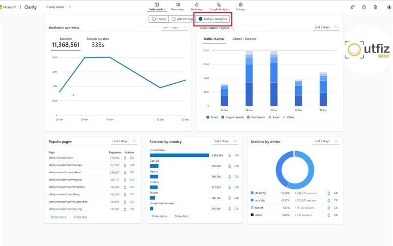Viewport: 393px width, 246px height.
Task: View recordings for Mexico sessions
Action: click(236, 177)
